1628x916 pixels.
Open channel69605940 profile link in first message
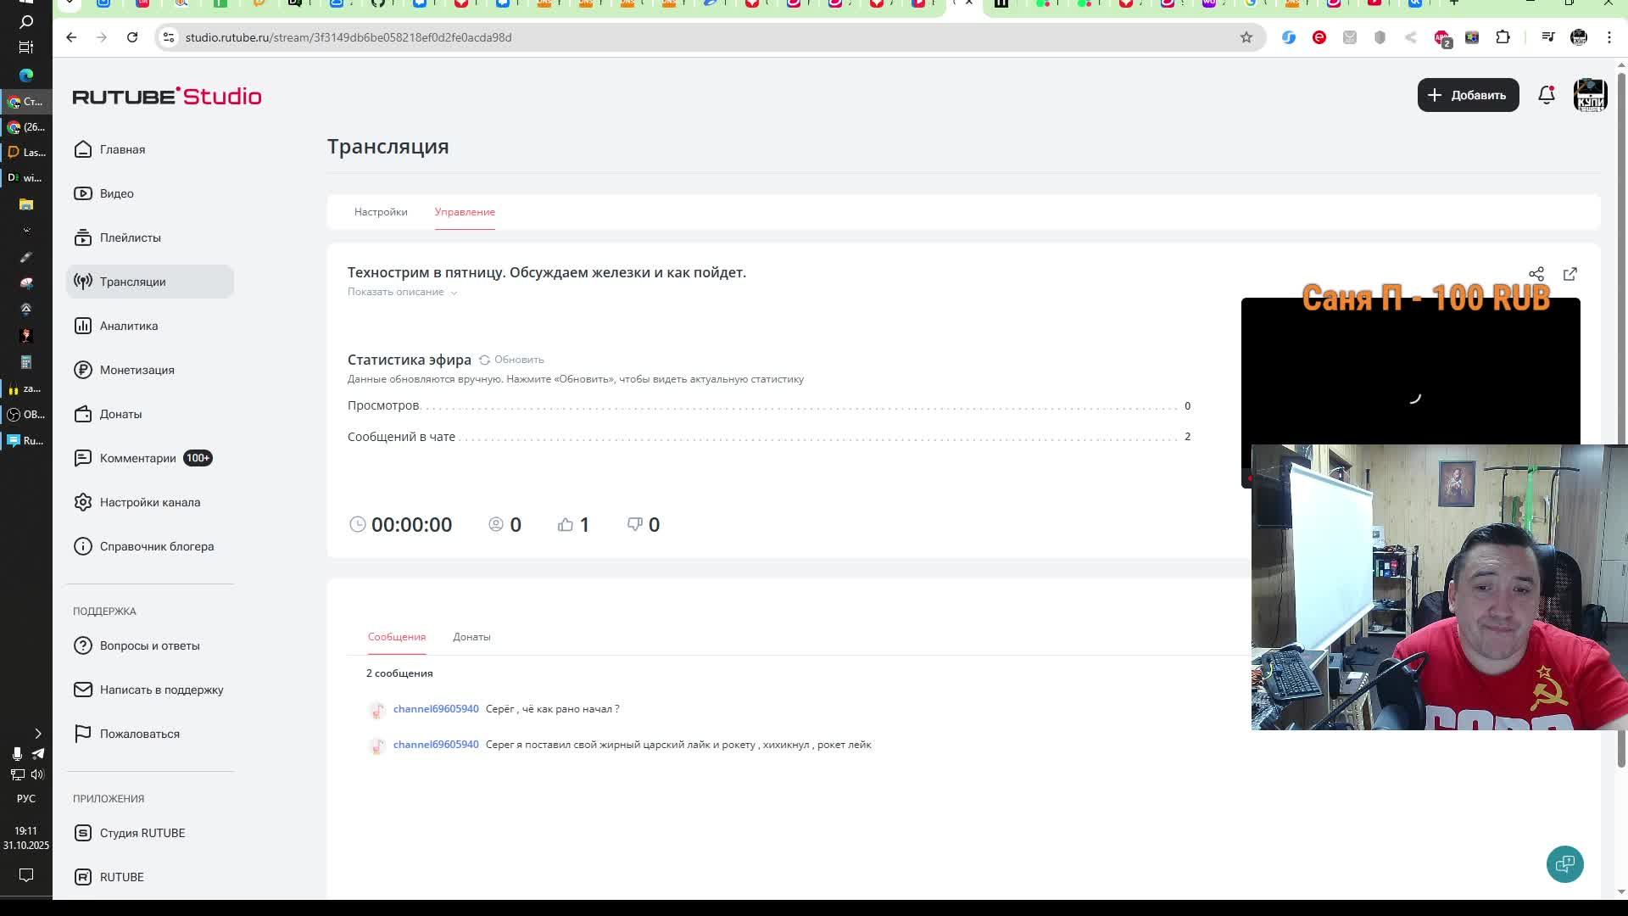pyautogui.click(x=436, y=709)
